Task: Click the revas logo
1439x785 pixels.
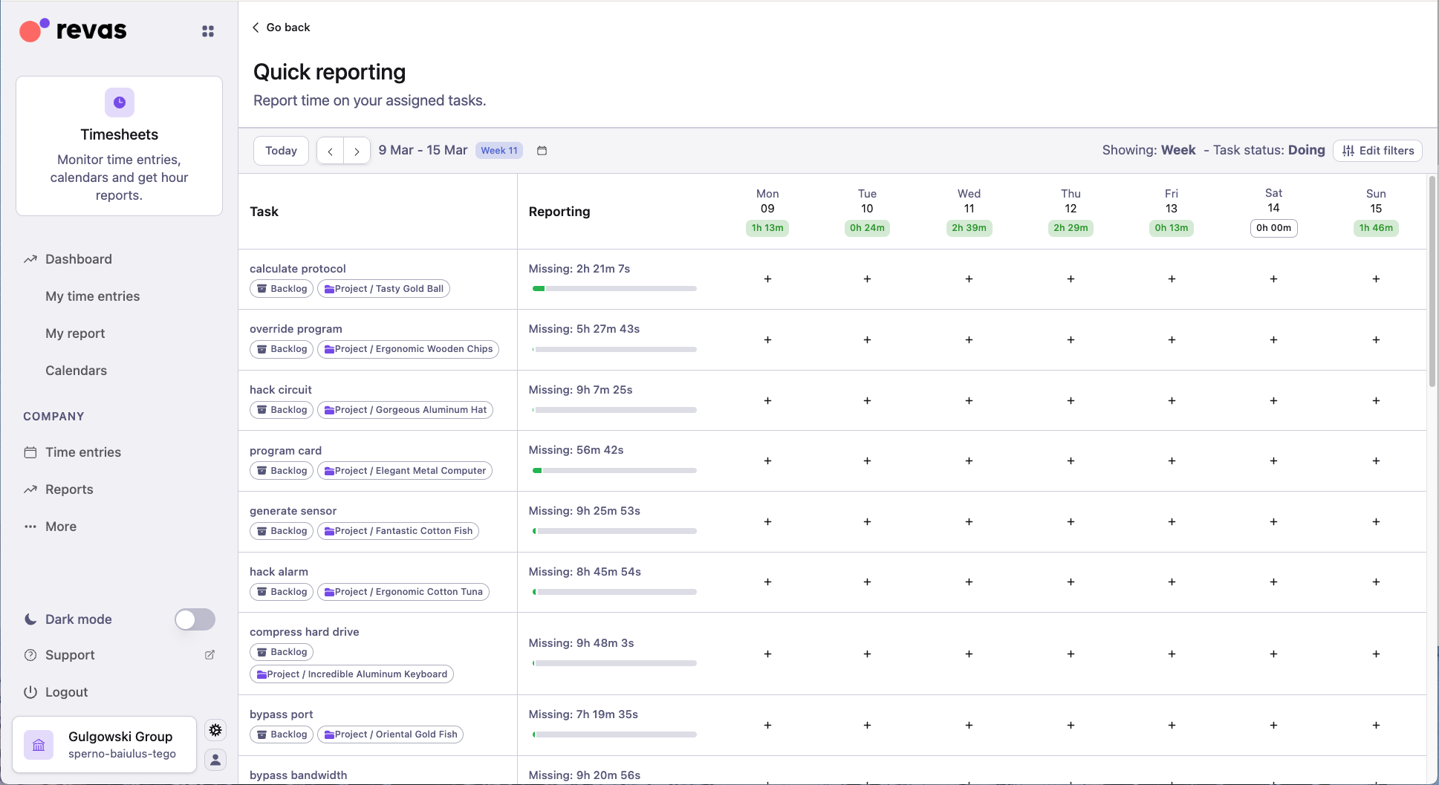Action: tap(73, 30)
